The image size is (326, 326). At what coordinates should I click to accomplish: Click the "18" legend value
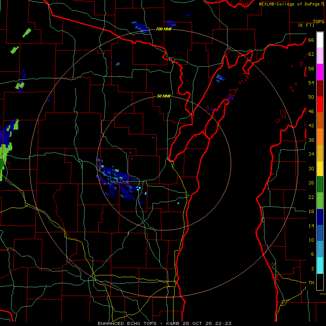coord(311,212)
